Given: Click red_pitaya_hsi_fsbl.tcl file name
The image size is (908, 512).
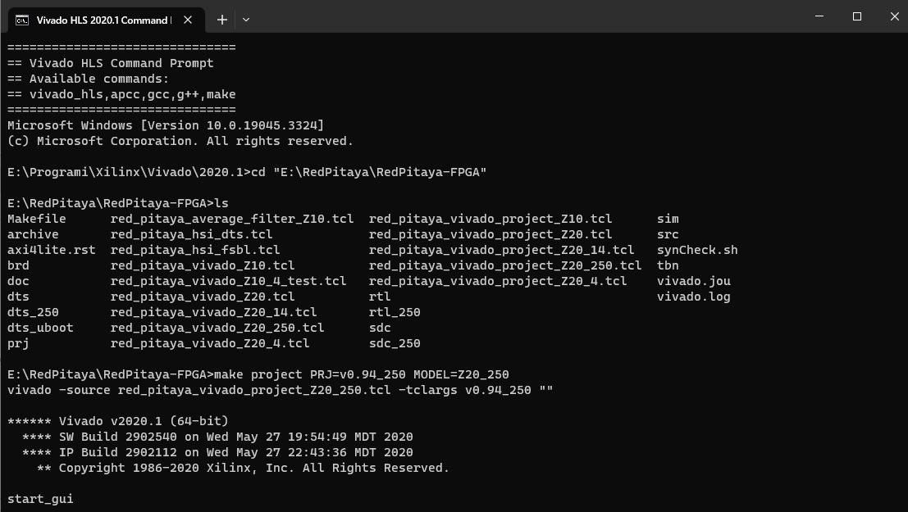Looking at the screenshot, I should click(x=195, y=251).
